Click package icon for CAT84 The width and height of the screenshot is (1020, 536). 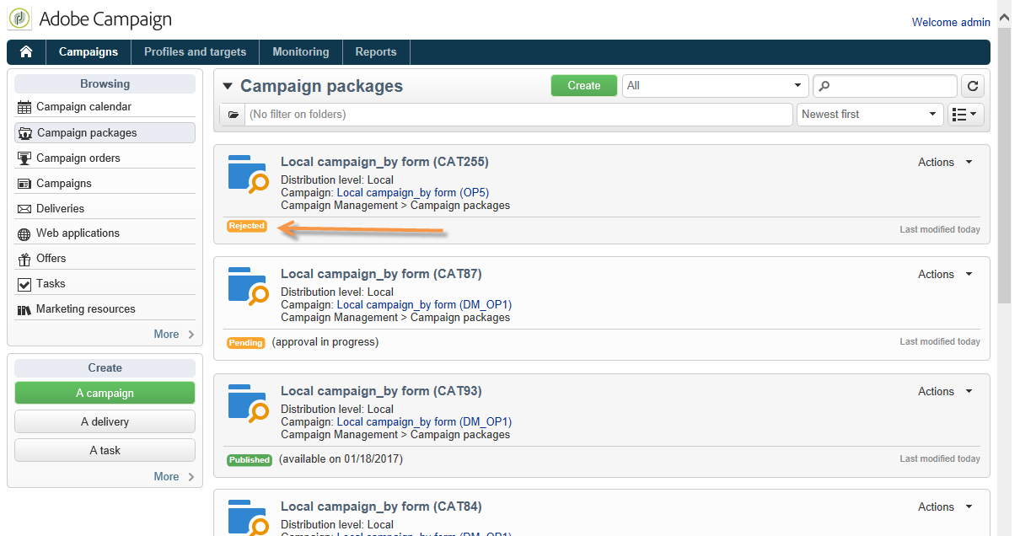tap(249, 517)
